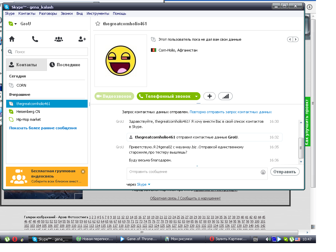
Task: Expand the phone call button dropdown arrow
Action: (x=196, y=96)
